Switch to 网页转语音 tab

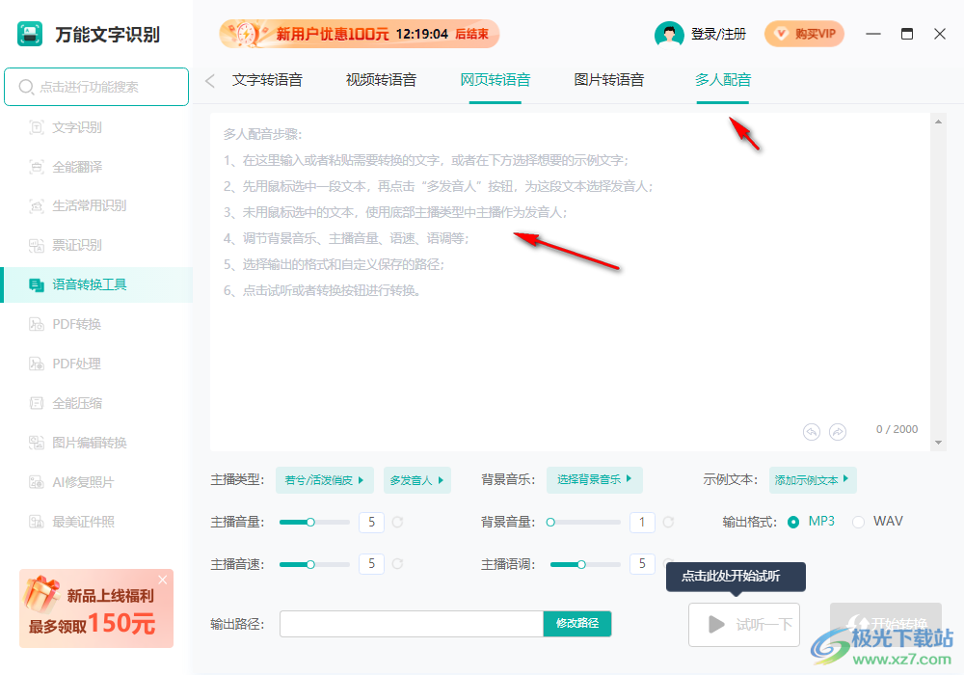495,80
